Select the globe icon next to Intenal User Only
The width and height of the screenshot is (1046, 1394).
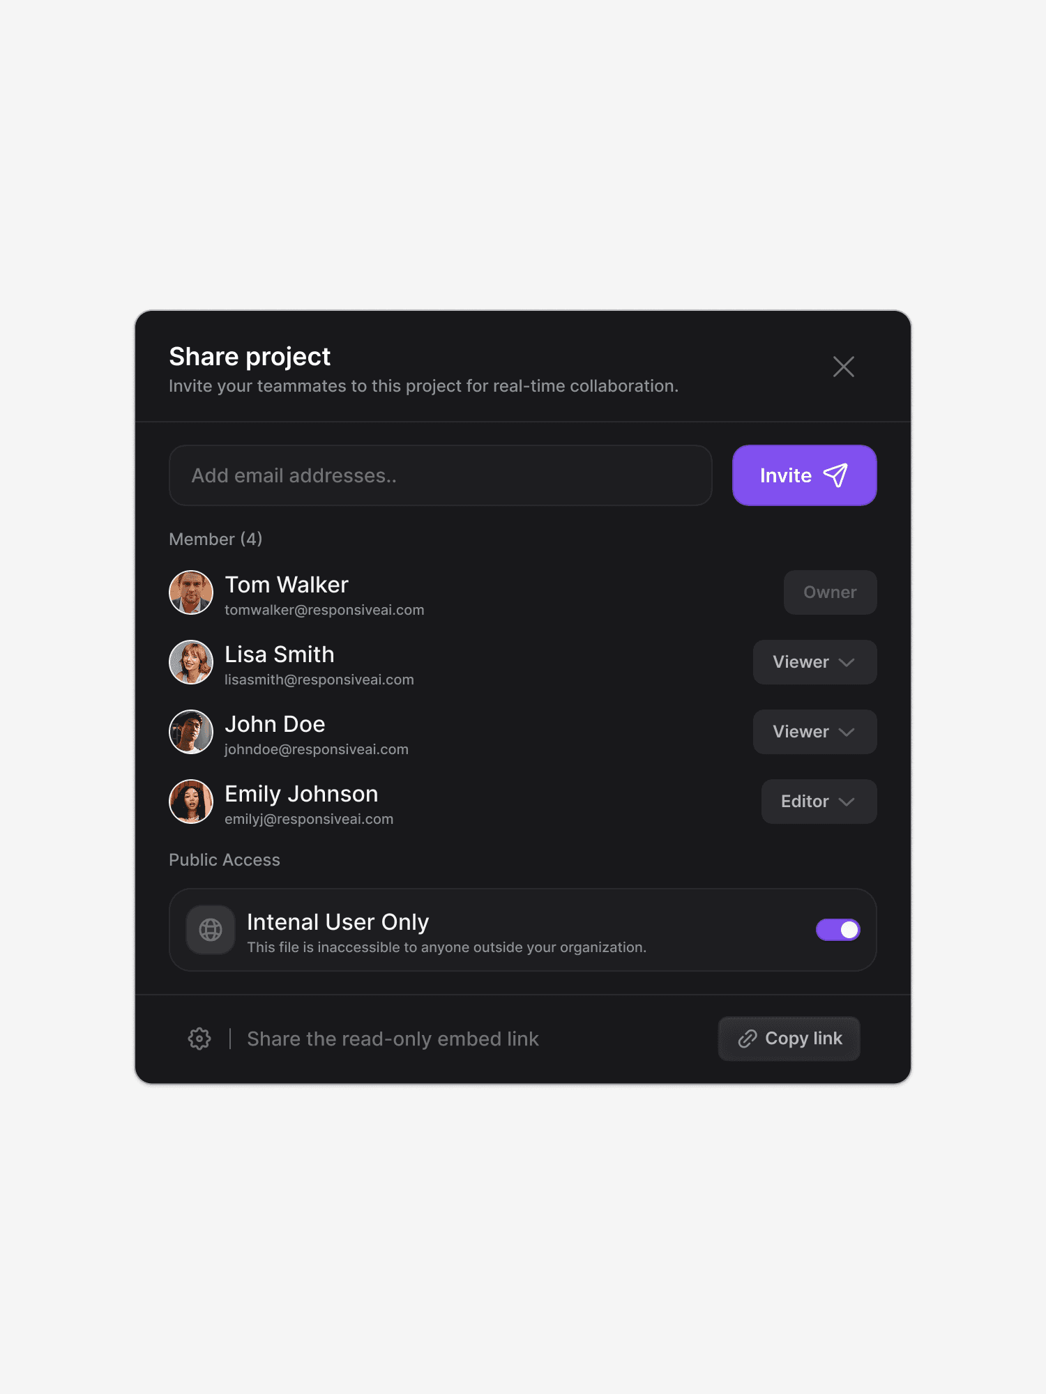click(209, 929)
